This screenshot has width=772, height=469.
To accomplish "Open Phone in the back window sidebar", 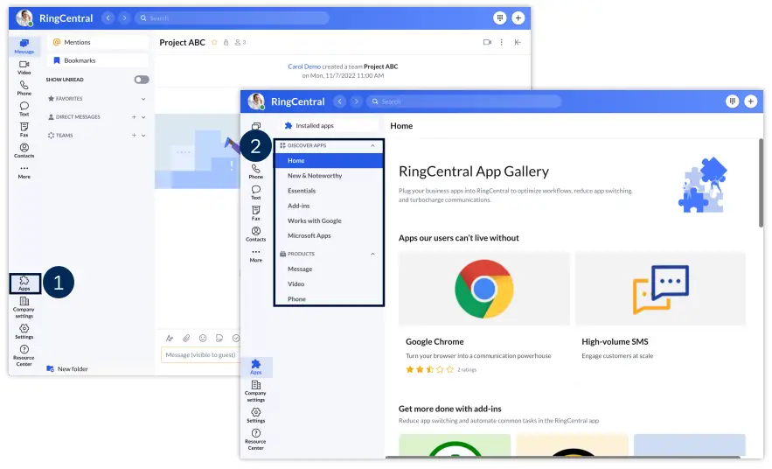I will 24,88.
